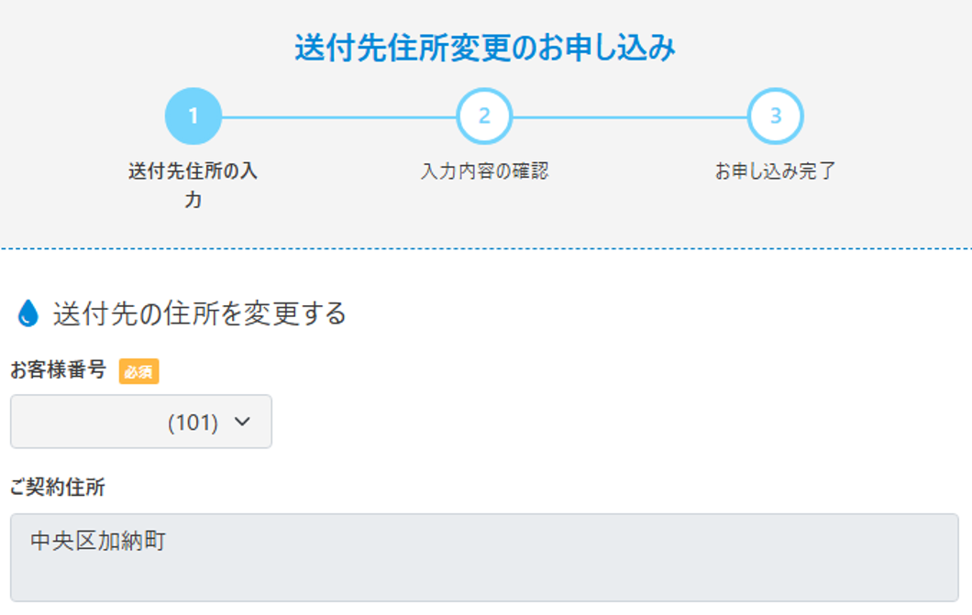Click the (101) value in the dropdown
The height and width of the screenshot is (615, 972).
pyautogui.click(x=193, y=423)
